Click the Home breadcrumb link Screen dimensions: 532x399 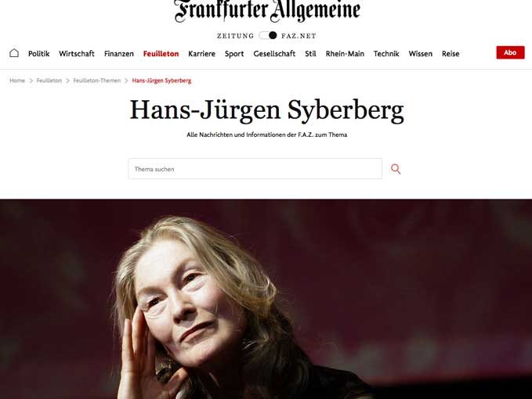tap(17, 81)
